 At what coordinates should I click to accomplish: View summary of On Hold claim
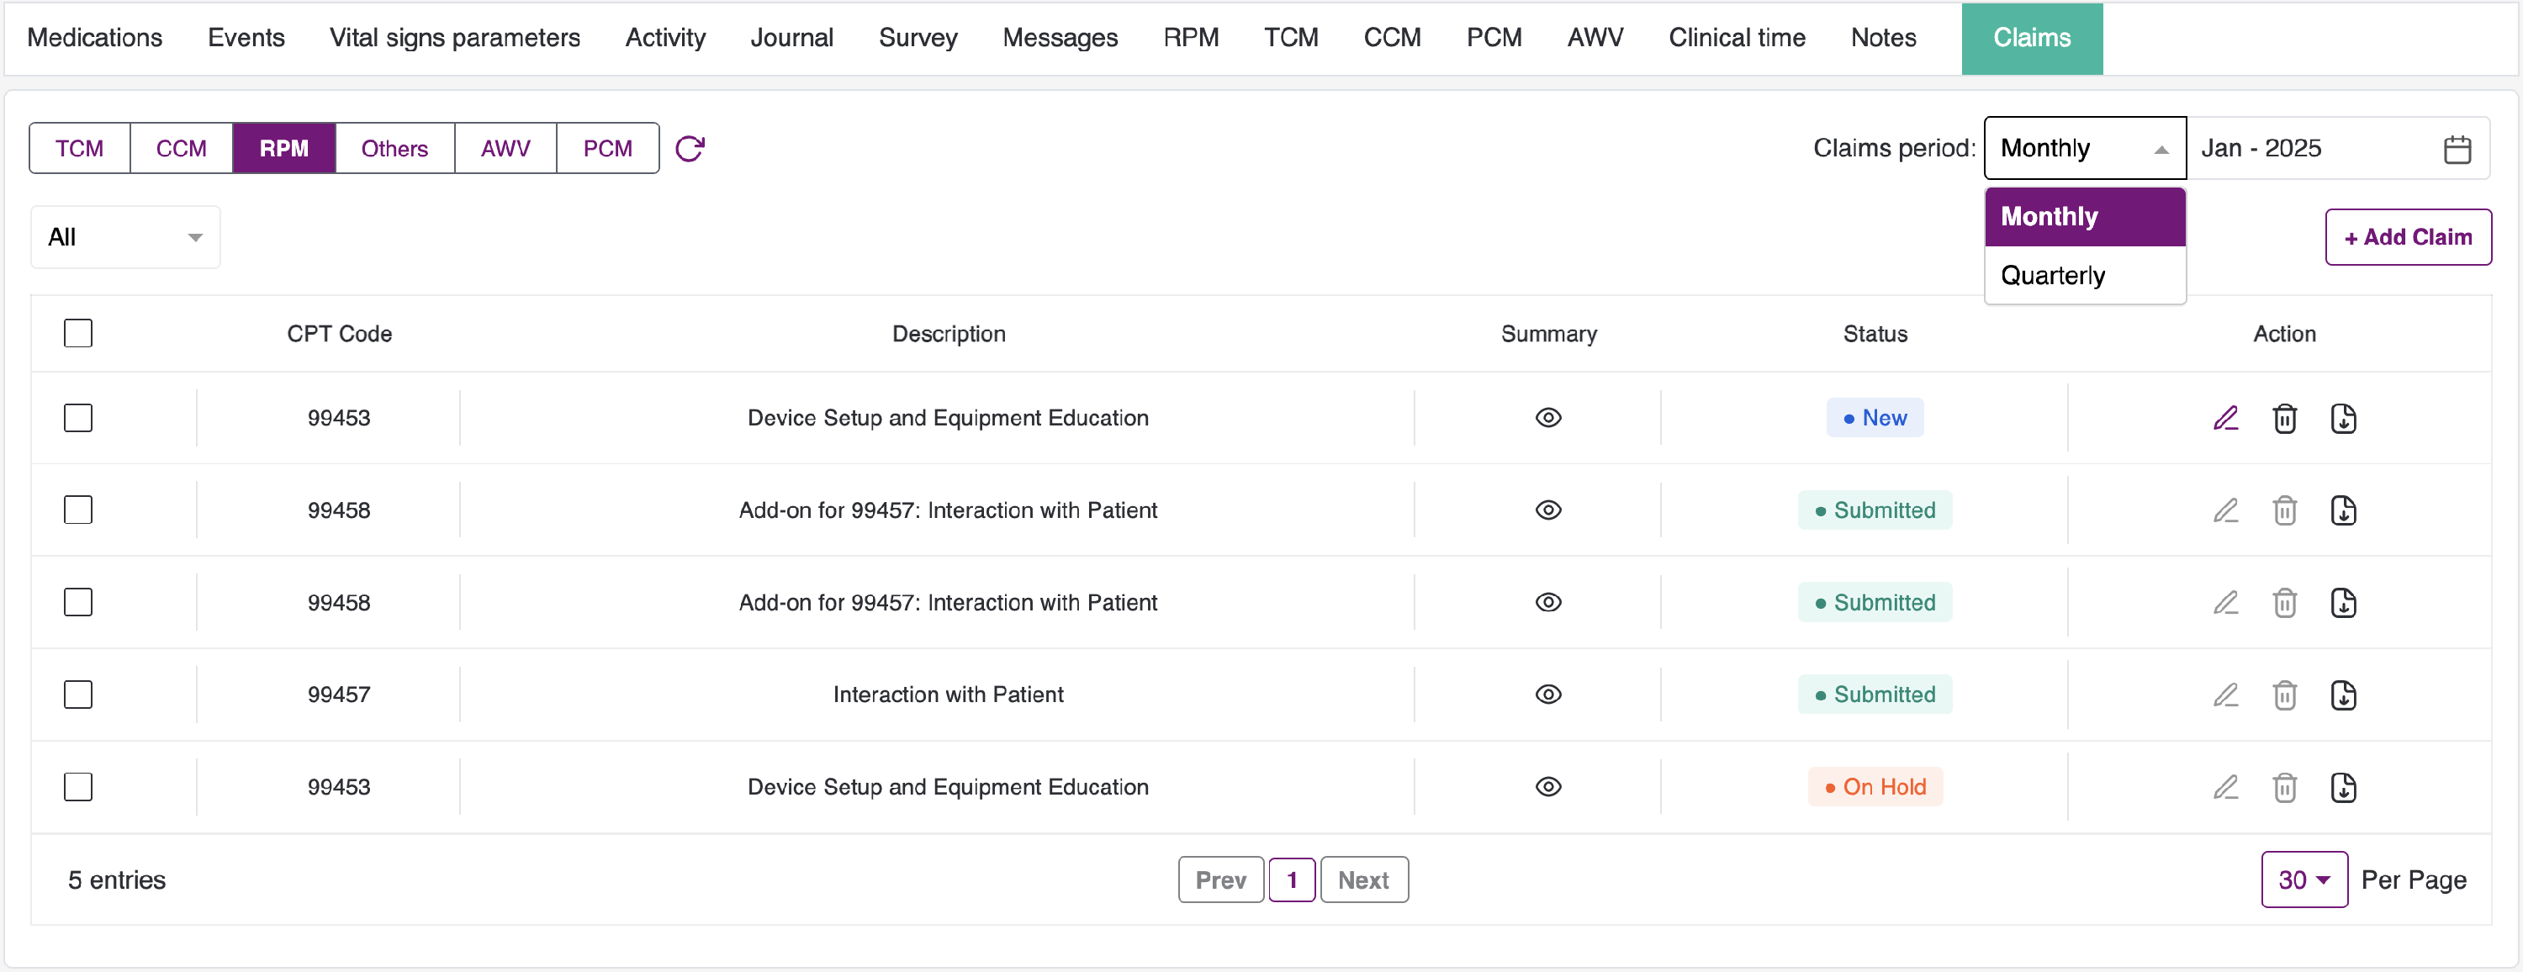point(1547,787)
